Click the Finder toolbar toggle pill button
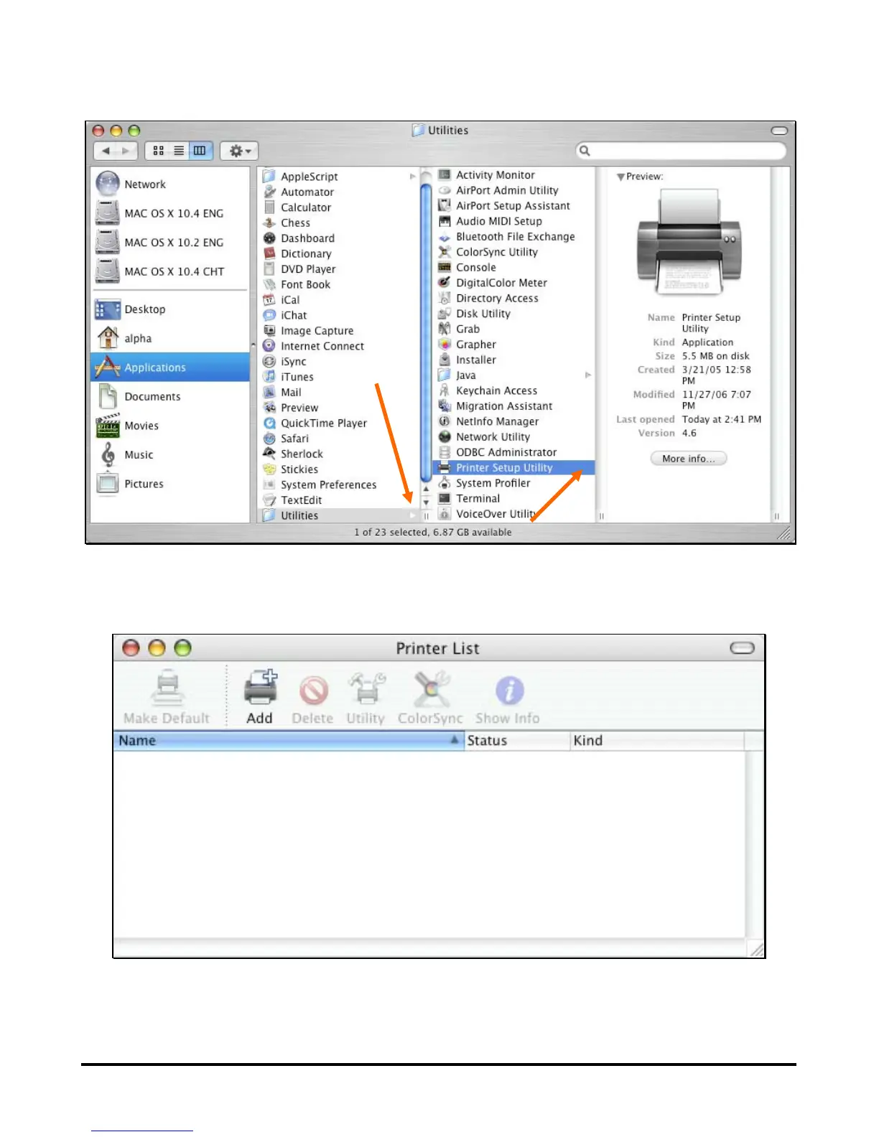 tap(779, 131)
